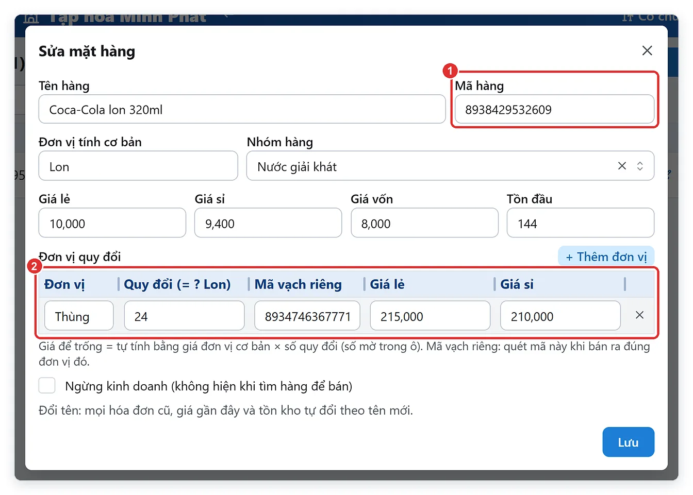
Task: Clear the Nhóm hàng selection
Action: pos(622,166)
